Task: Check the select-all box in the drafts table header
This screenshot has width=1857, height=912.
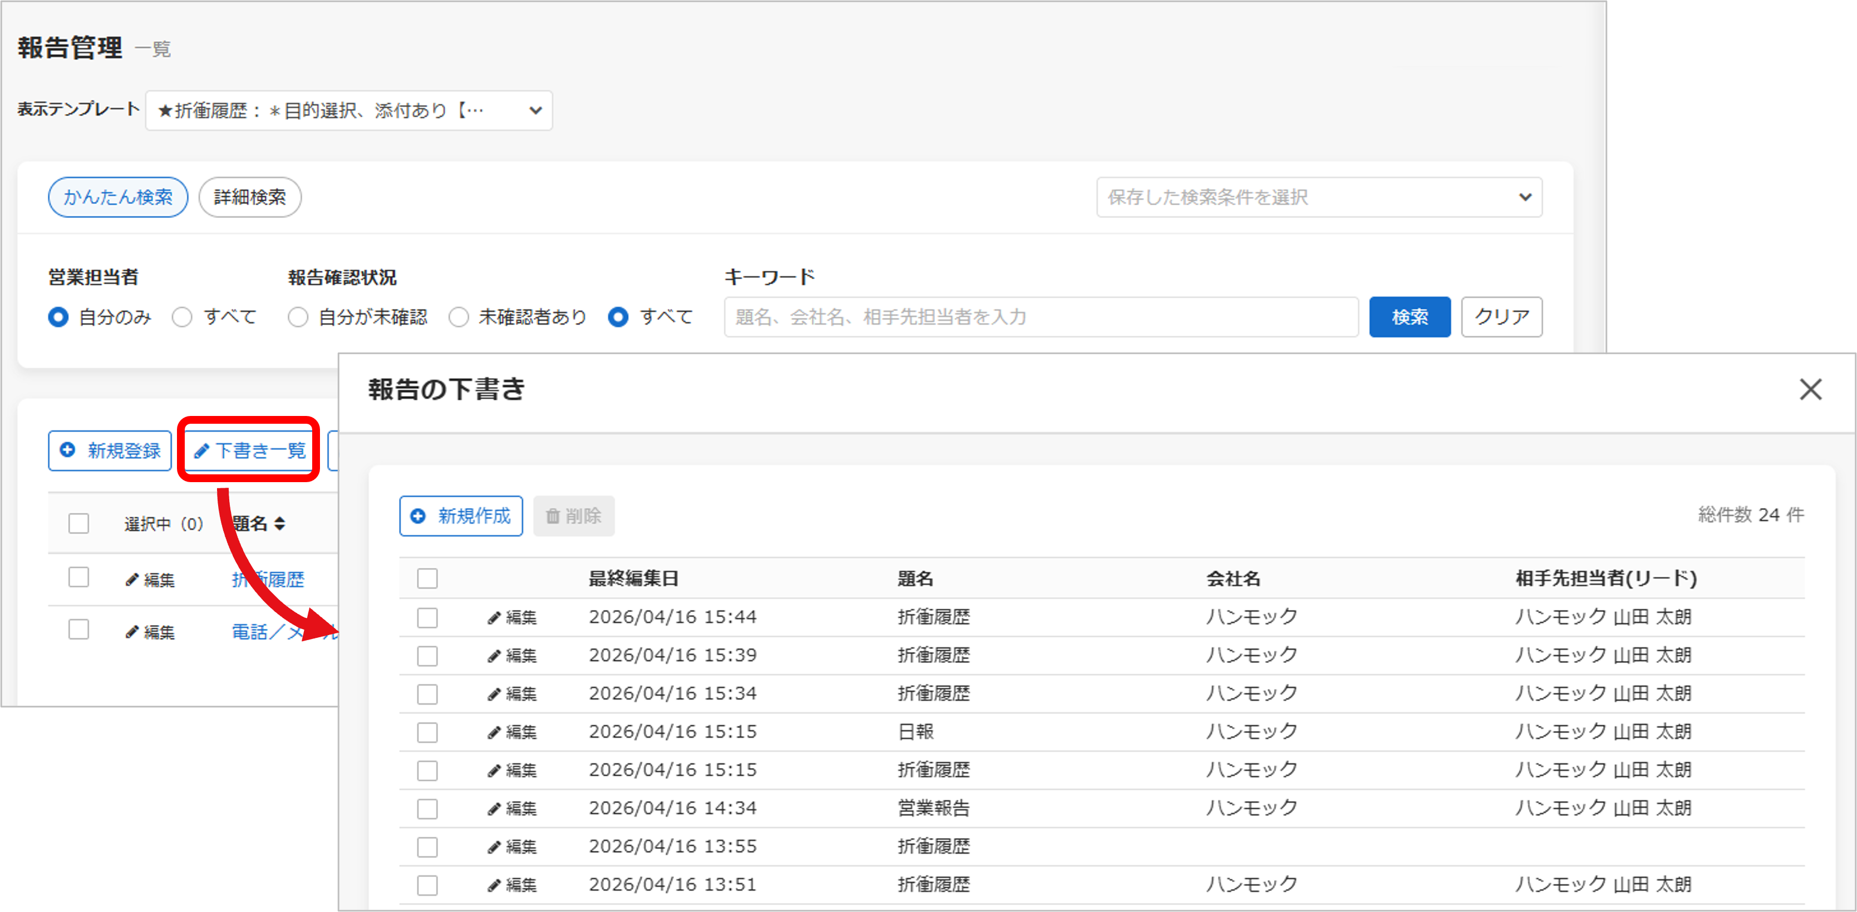Action: (427, 578)
